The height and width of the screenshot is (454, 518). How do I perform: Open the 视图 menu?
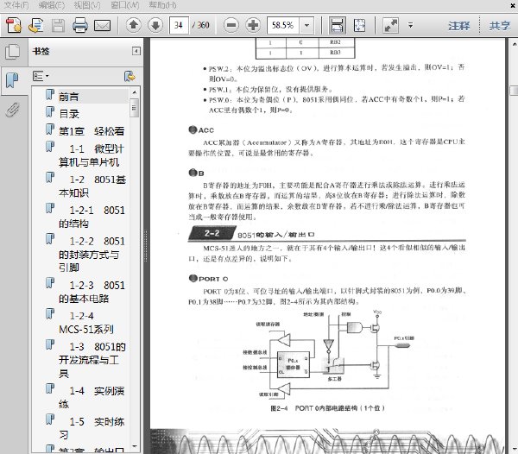click(87, 5)
